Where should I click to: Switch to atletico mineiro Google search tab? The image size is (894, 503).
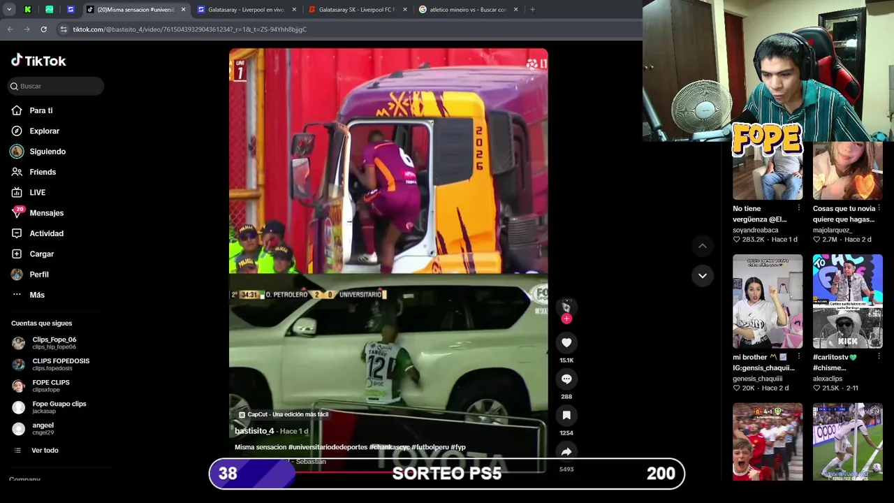(467, 10)
